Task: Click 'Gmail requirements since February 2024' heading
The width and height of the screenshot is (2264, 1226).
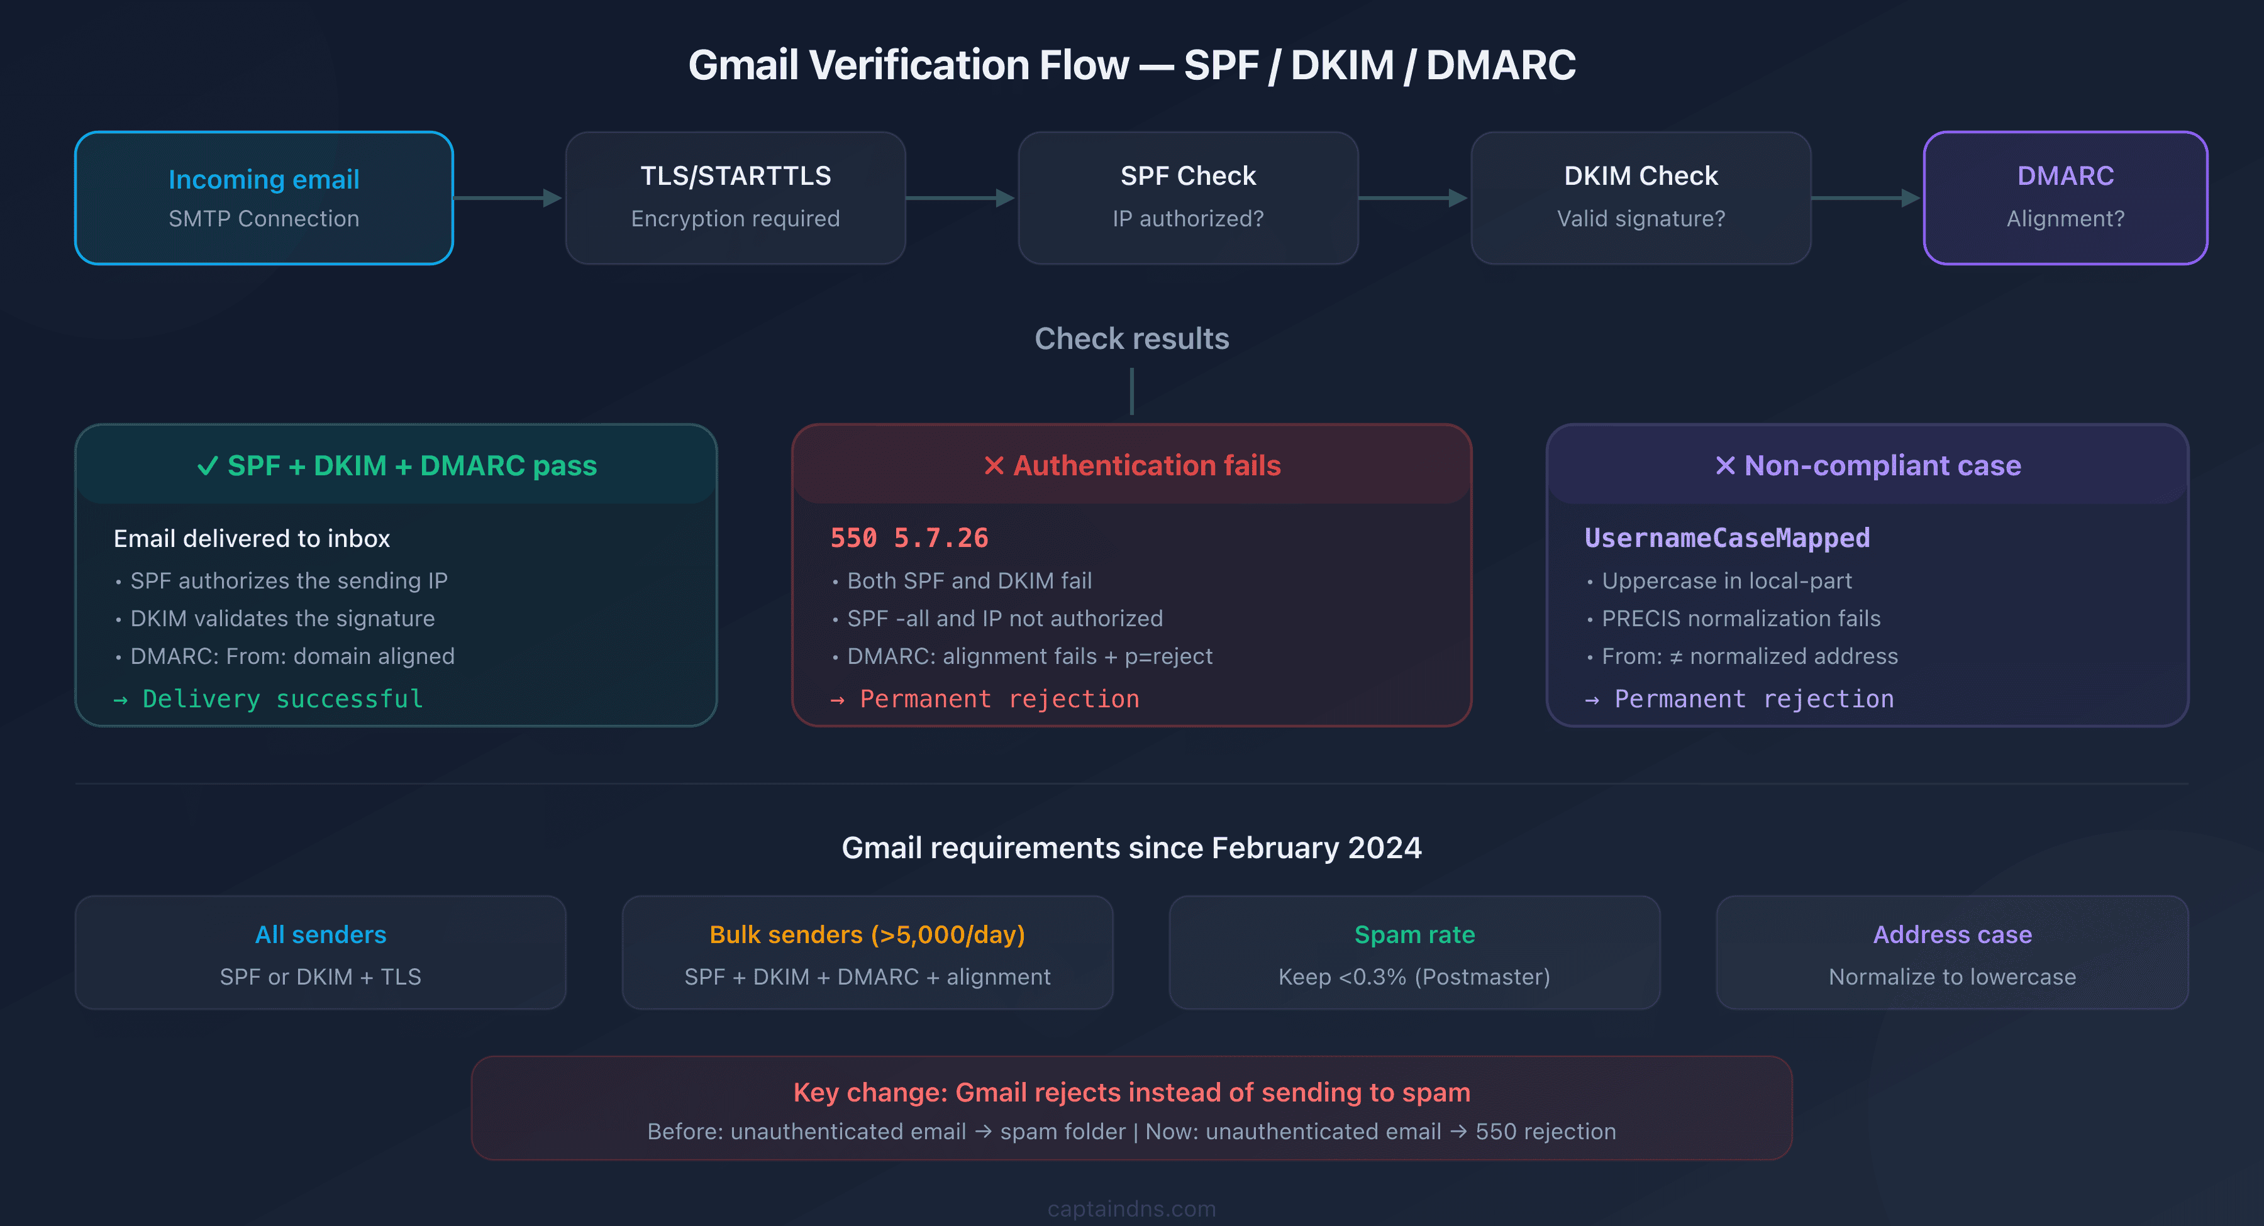Action: click(1131, 848)
